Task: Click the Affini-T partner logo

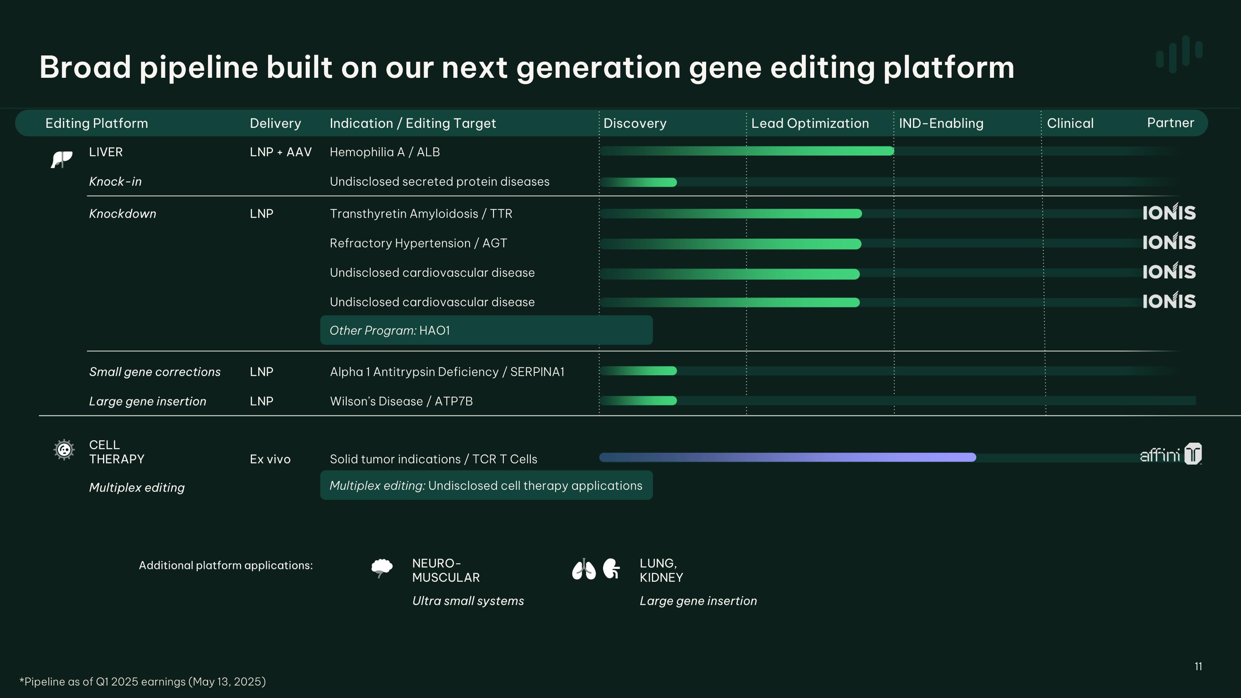Action: click(1171, 454)
